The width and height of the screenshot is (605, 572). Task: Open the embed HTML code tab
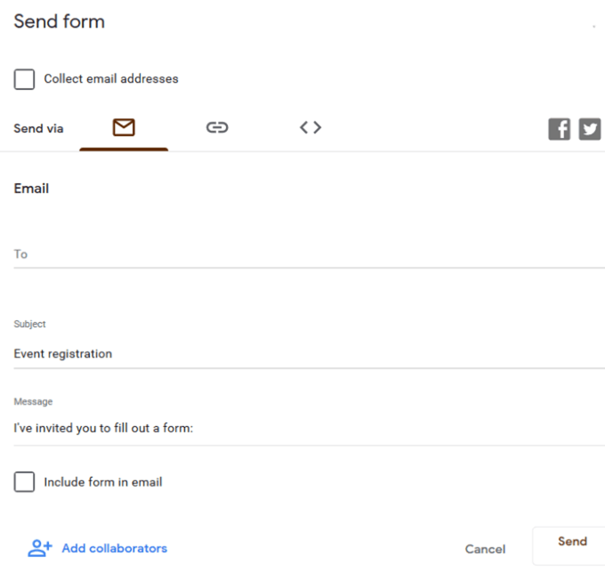click(x=310, y=128)
